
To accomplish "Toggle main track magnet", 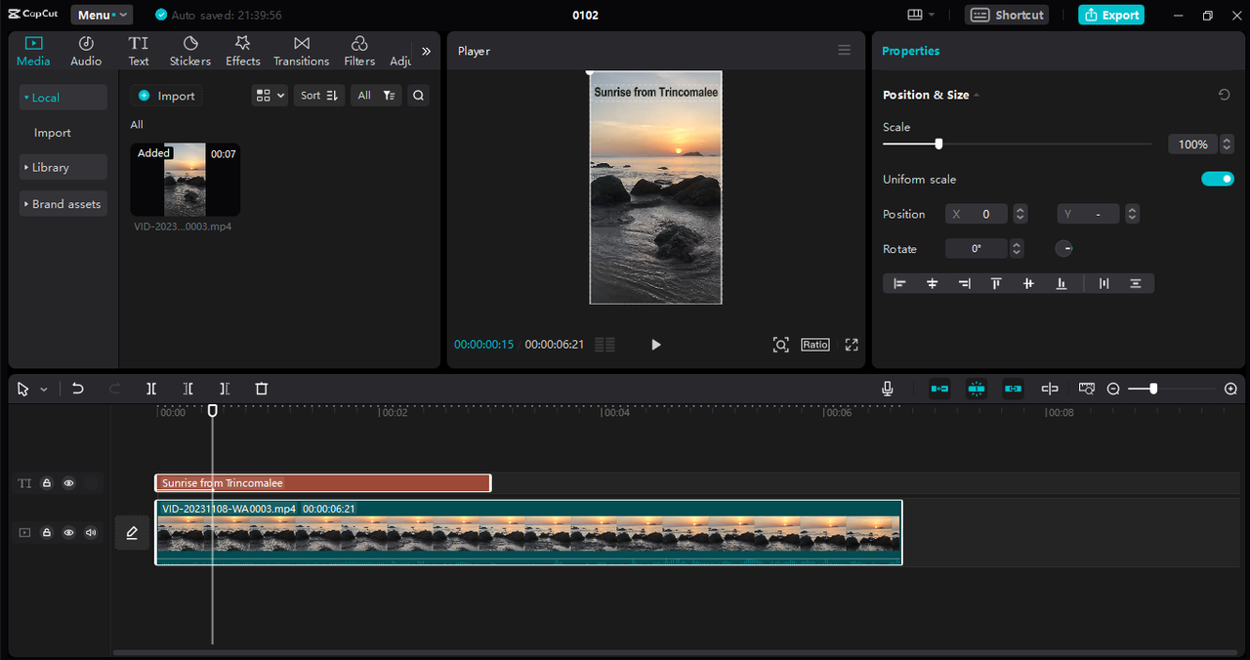I will [x=939, y=389].
